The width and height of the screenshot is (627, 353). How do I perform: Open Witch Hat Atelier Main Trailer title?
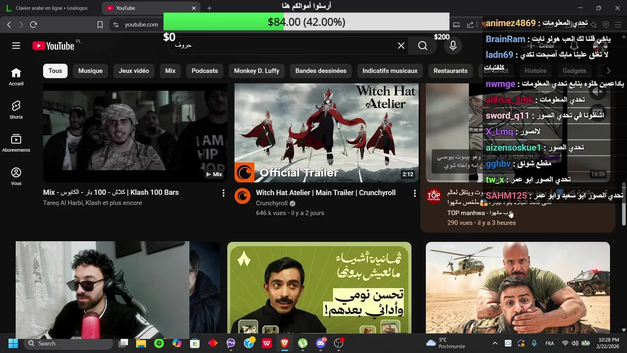pos(326,193)
